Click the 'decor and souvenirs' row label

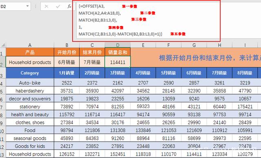point(30,98)
